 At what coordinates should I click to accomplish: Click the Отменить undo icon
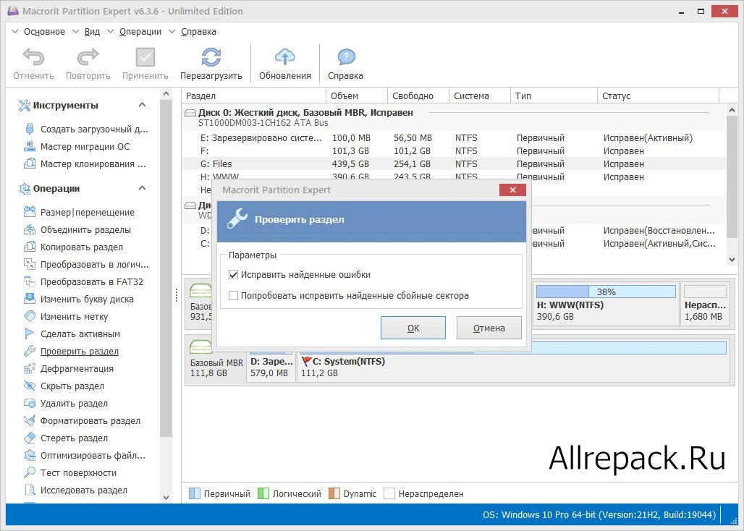coord(33,57)
